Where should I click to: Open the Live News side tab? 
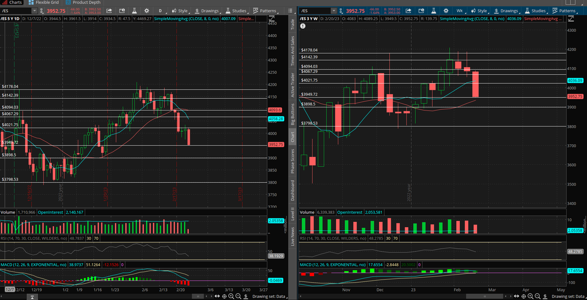293,236
